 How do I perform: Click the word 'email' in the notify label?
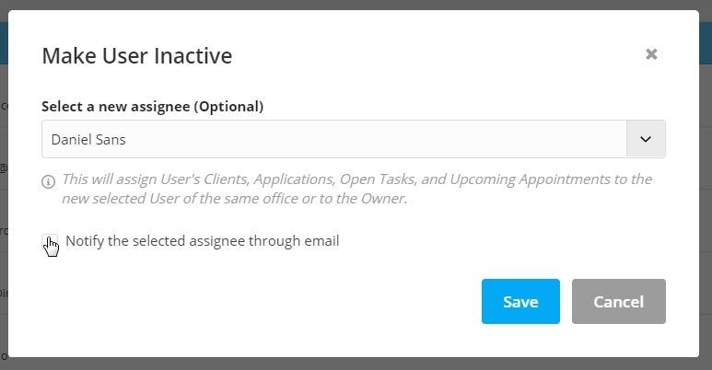tap(321, 240)
